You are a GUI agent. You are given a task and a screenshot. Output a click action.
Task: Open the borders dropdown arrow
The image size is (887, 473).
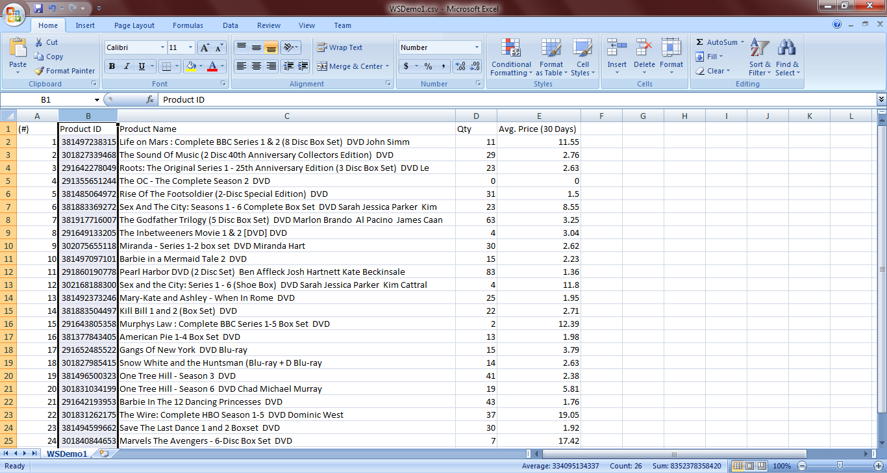(x=177, y=66)
